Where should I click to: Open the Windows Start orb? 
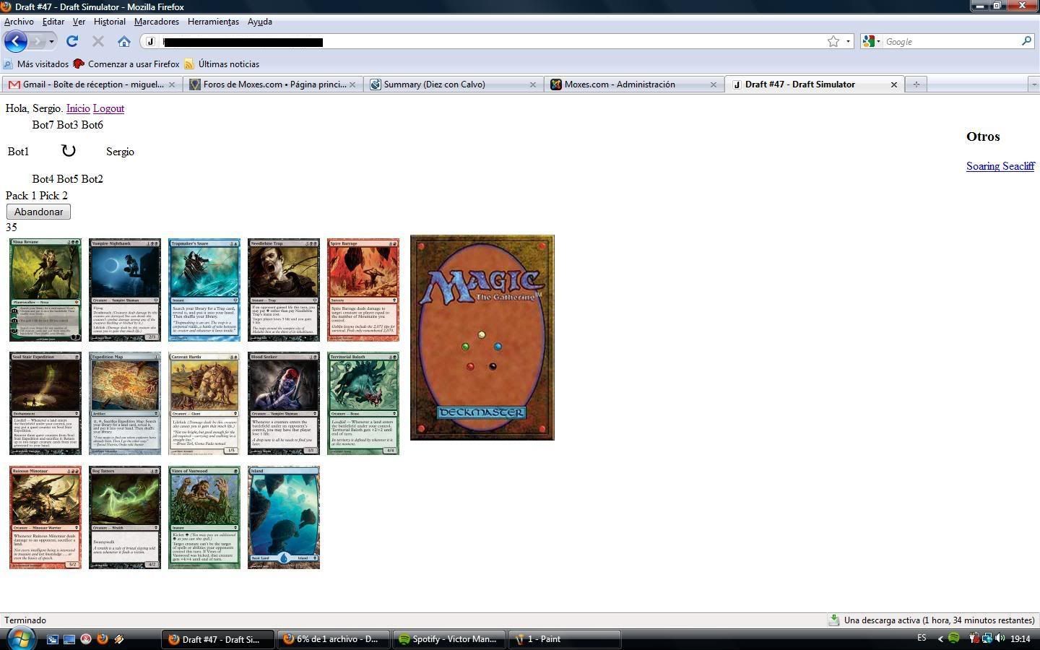20,638
